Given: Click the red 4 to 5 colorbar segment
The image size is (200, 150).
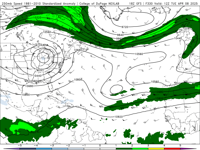Looking at the screenshot, I should 172,149.
